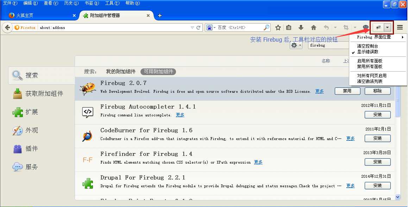Click the undo closed tab arrow icon
Viewport: 408px width, 207px height.
point(326,28)
